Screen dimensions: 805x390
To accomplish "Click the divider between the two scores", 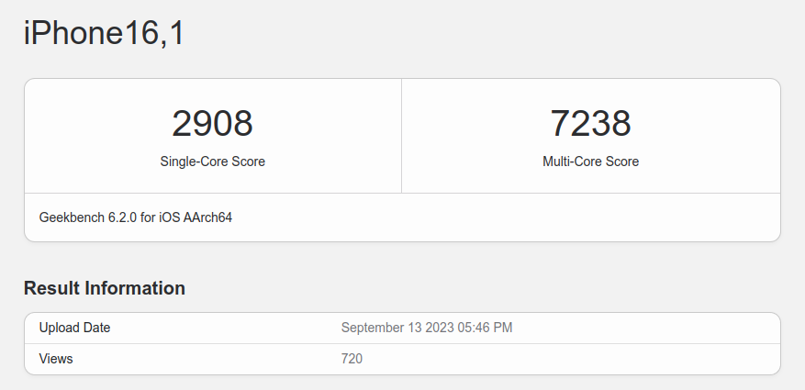I will (x=401, y=136).
